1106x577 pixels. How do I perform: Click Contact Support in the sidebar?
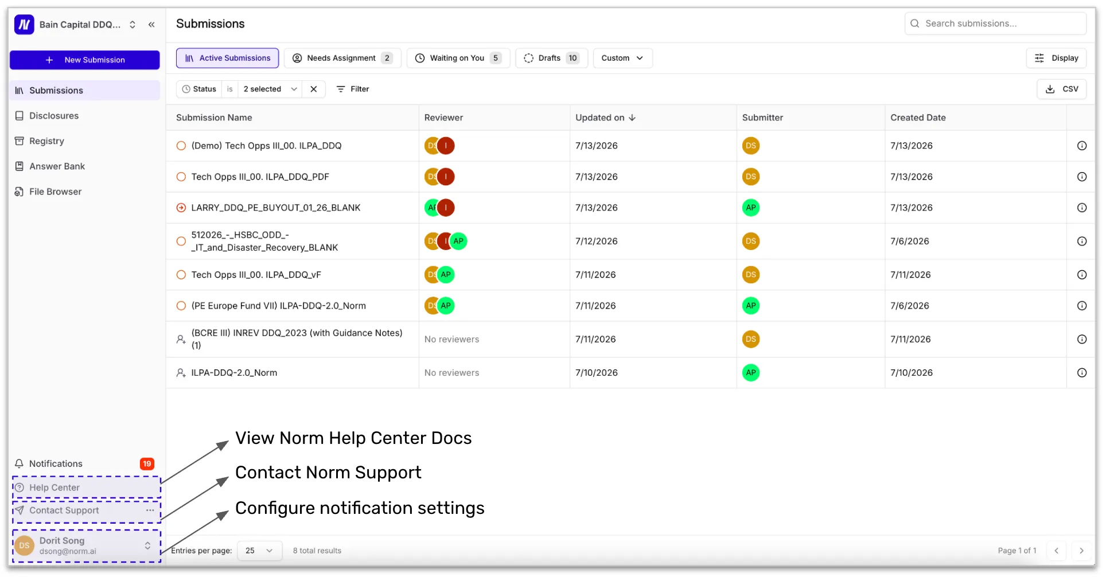point(64,510)
